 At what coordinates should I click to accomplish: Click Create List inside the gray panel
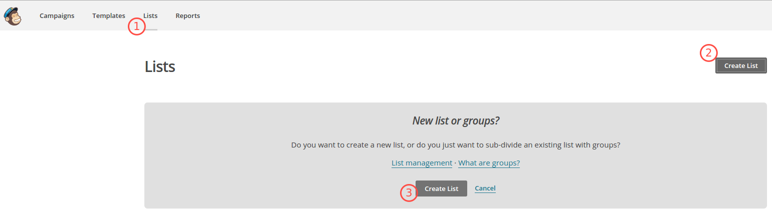441,188
